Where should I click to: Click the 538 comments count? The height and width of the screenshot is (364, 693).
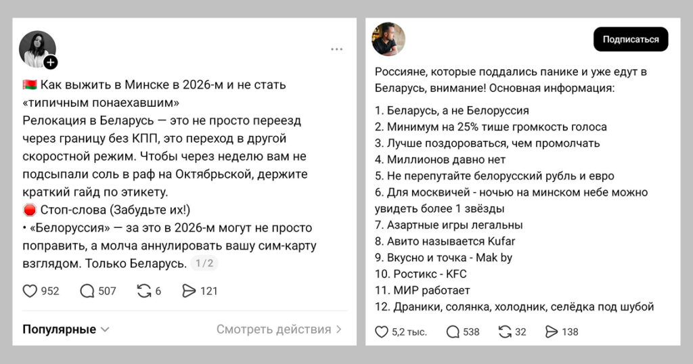[x=471, y=332]
